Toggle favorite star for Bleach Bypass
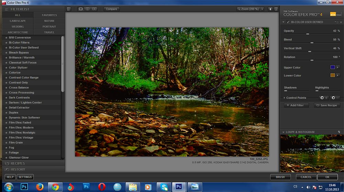This screenshot has width=344, height=192. (6, 53)
